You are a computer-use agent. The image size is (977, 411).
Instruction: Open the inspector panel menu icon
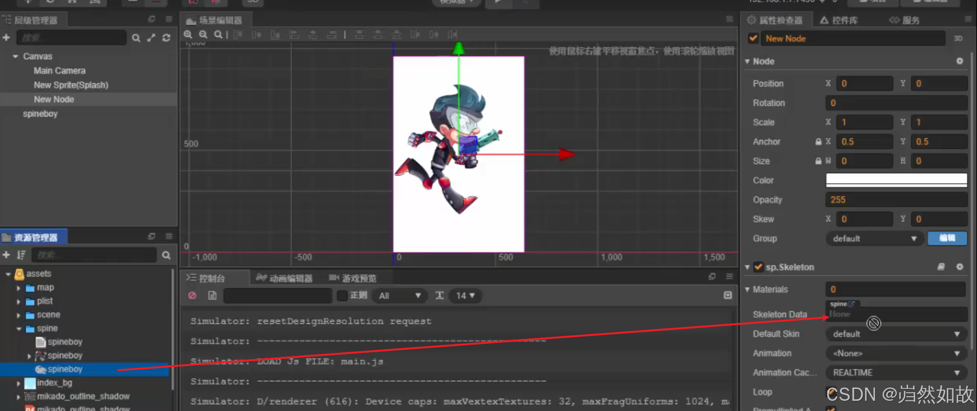pyautogui.click(x=968, y=19)
